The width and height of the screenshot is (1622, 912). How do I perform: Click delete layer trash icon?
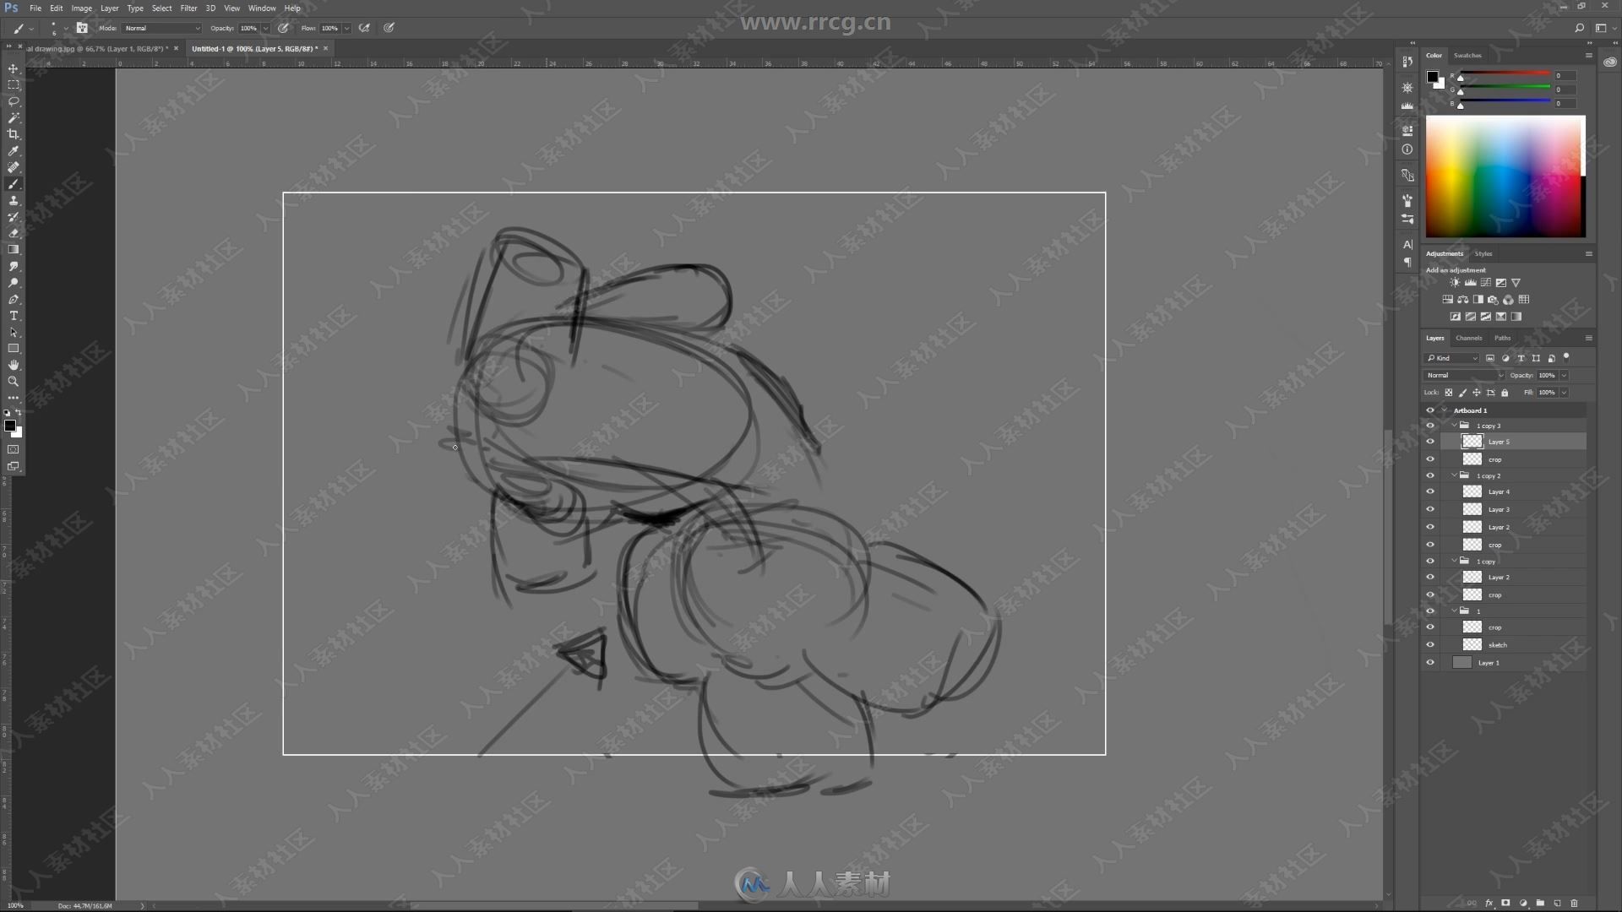[x=1574, y=903]
